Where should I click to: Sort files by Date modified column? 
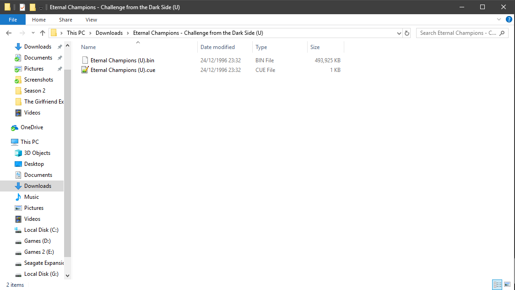click(217, 47)
